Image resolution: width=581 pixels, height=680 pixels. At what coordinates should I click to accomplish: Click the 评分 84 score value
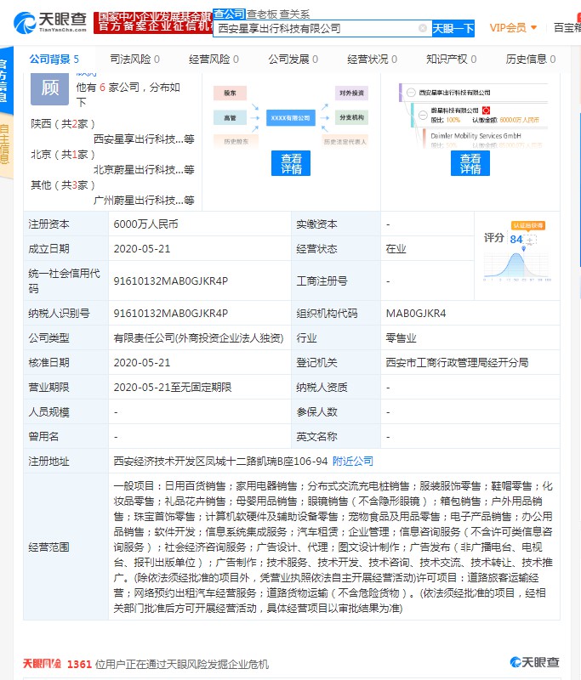[515, 239]
